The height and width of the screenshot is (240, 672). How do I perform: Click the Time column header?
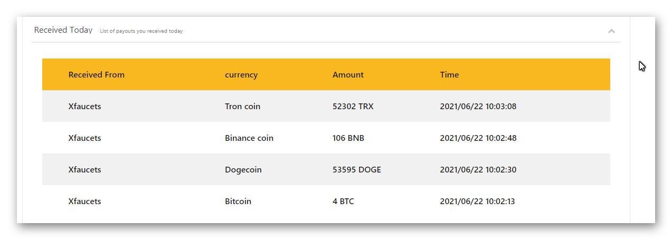pyautogui.click(x=449, y=75)
